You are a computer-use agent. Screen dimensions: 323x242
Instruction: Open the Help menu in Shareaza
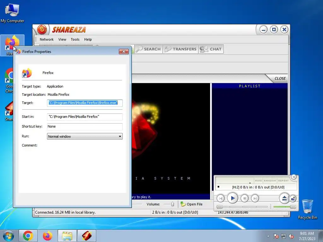pos(88,39)
